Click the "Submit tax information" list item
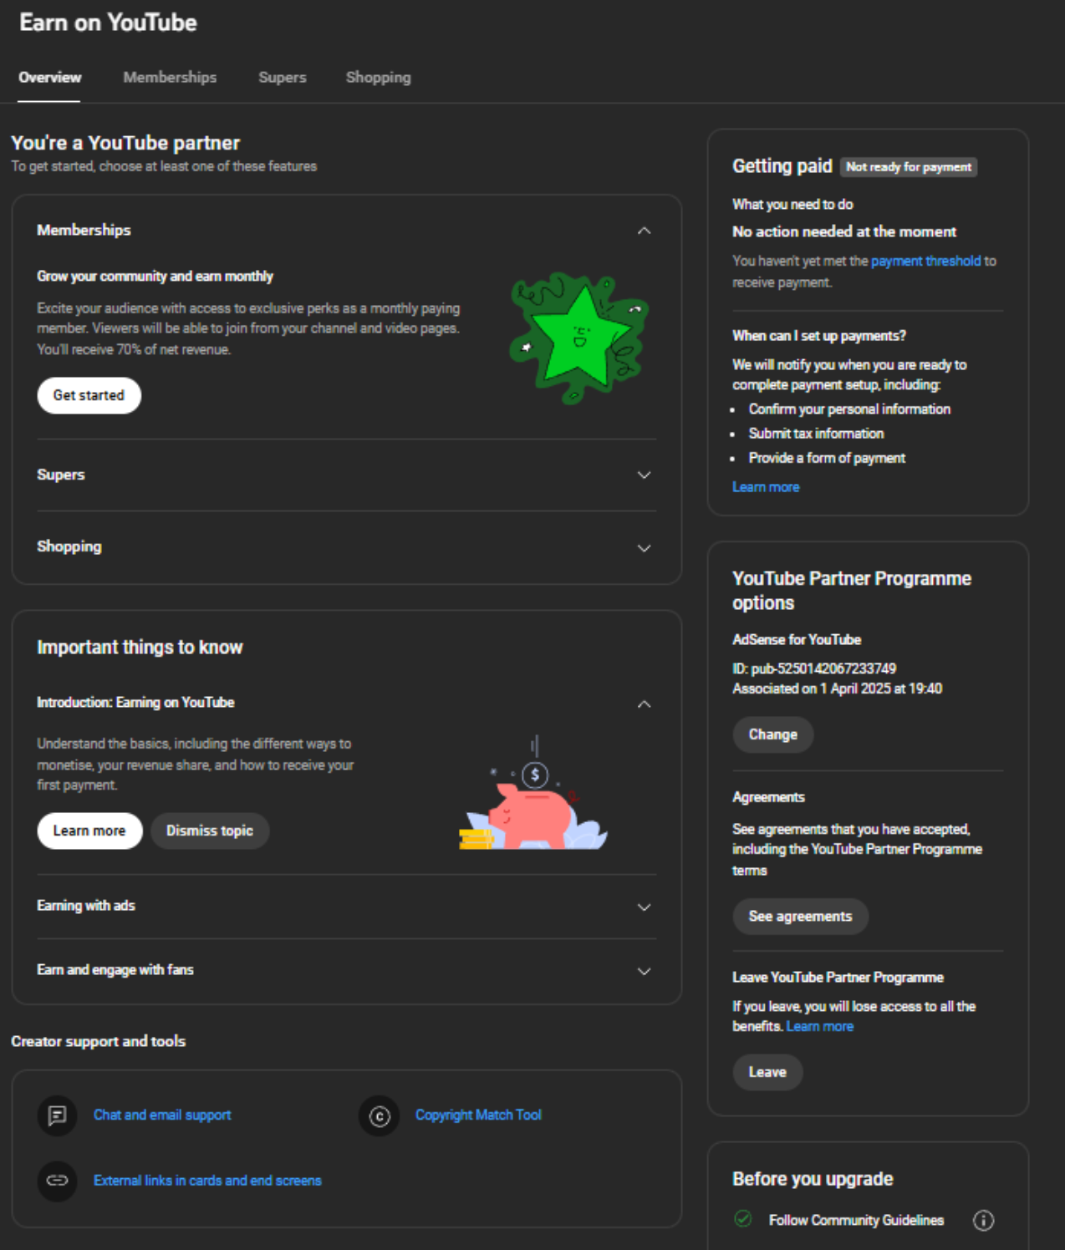Viewport: 1065px width, 1250px height. (x=816, y=434)
